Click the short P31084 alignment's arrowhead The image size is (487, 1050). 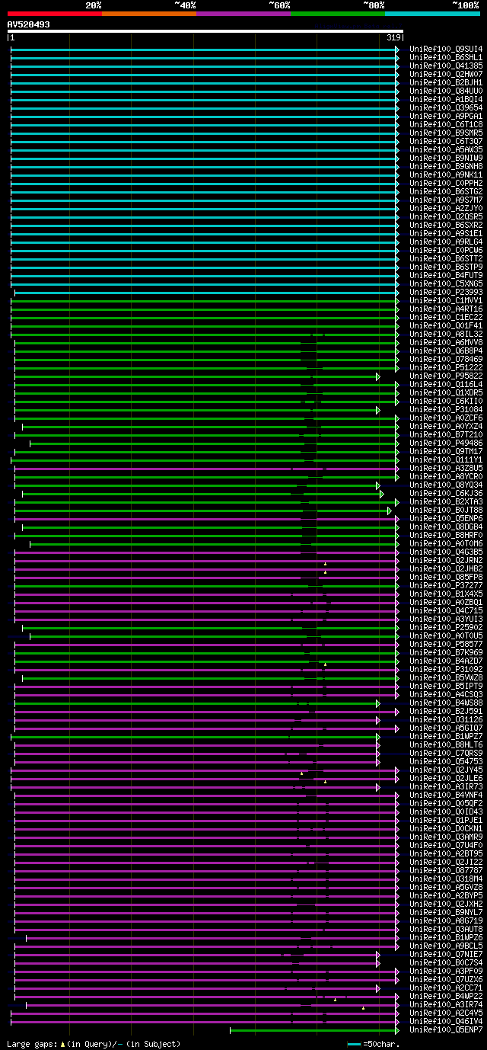pyautogui.click(x=377, y=410)
